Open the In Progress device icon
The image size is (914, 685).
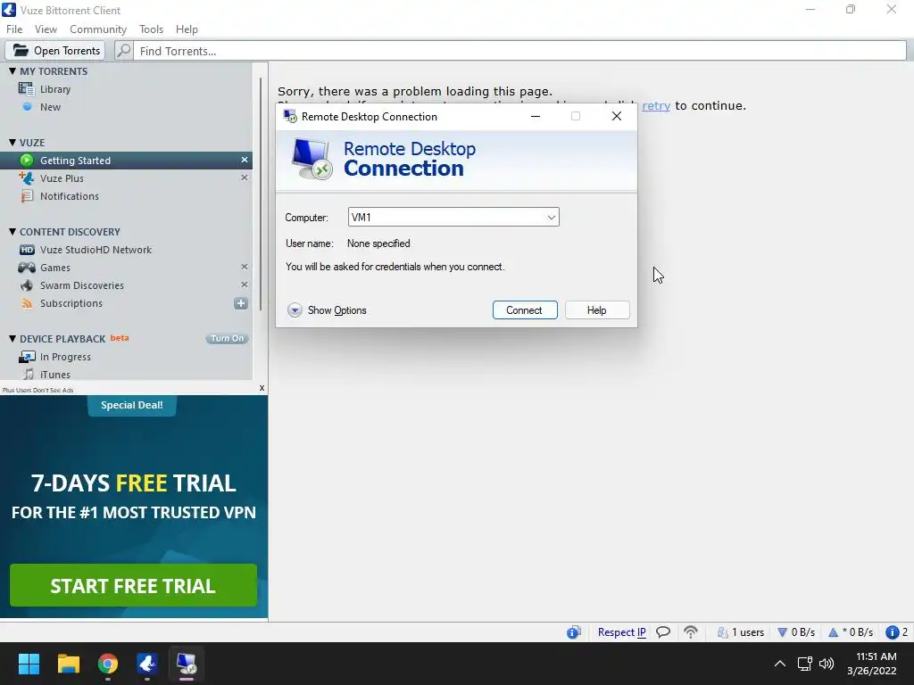(27, 357)
